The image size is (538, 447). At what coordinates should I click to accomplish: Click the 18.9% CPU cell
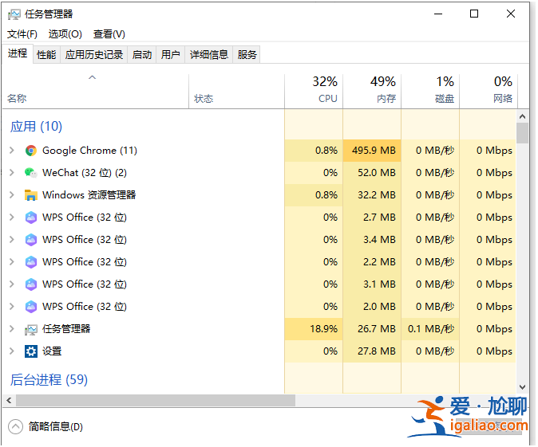tap(314, 329)
